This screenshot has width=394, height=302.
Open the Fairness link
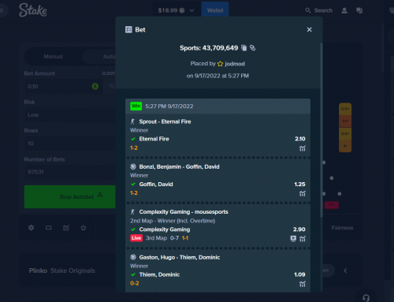click(x=342, y=228)
